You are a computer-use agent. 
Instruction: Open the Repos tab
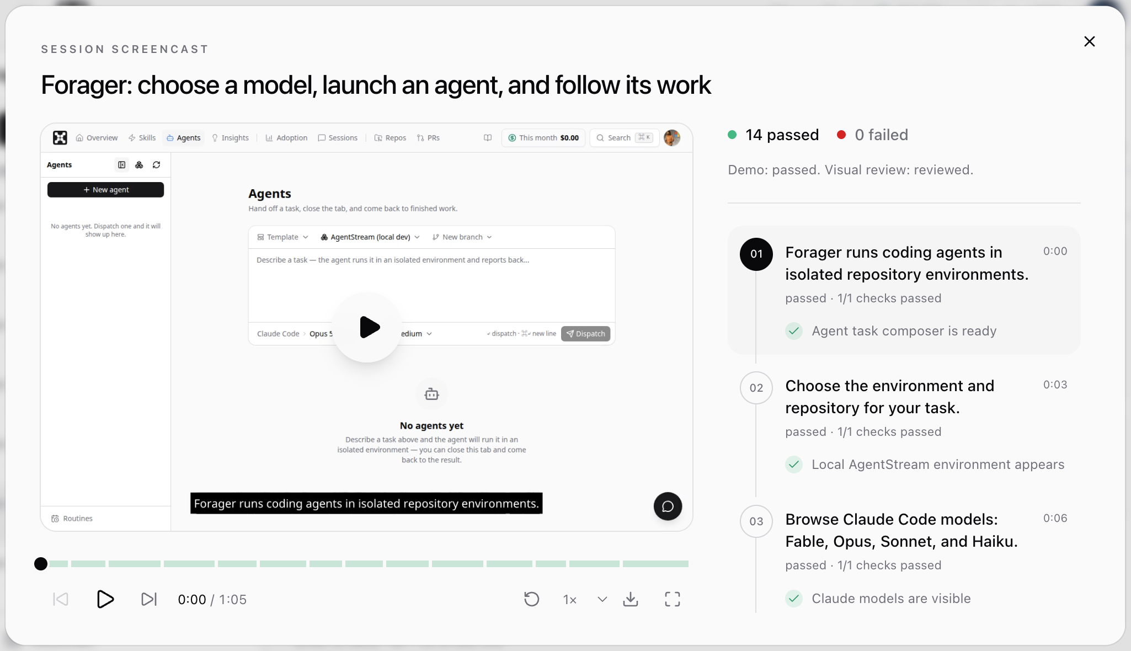[x=390, y=138]
